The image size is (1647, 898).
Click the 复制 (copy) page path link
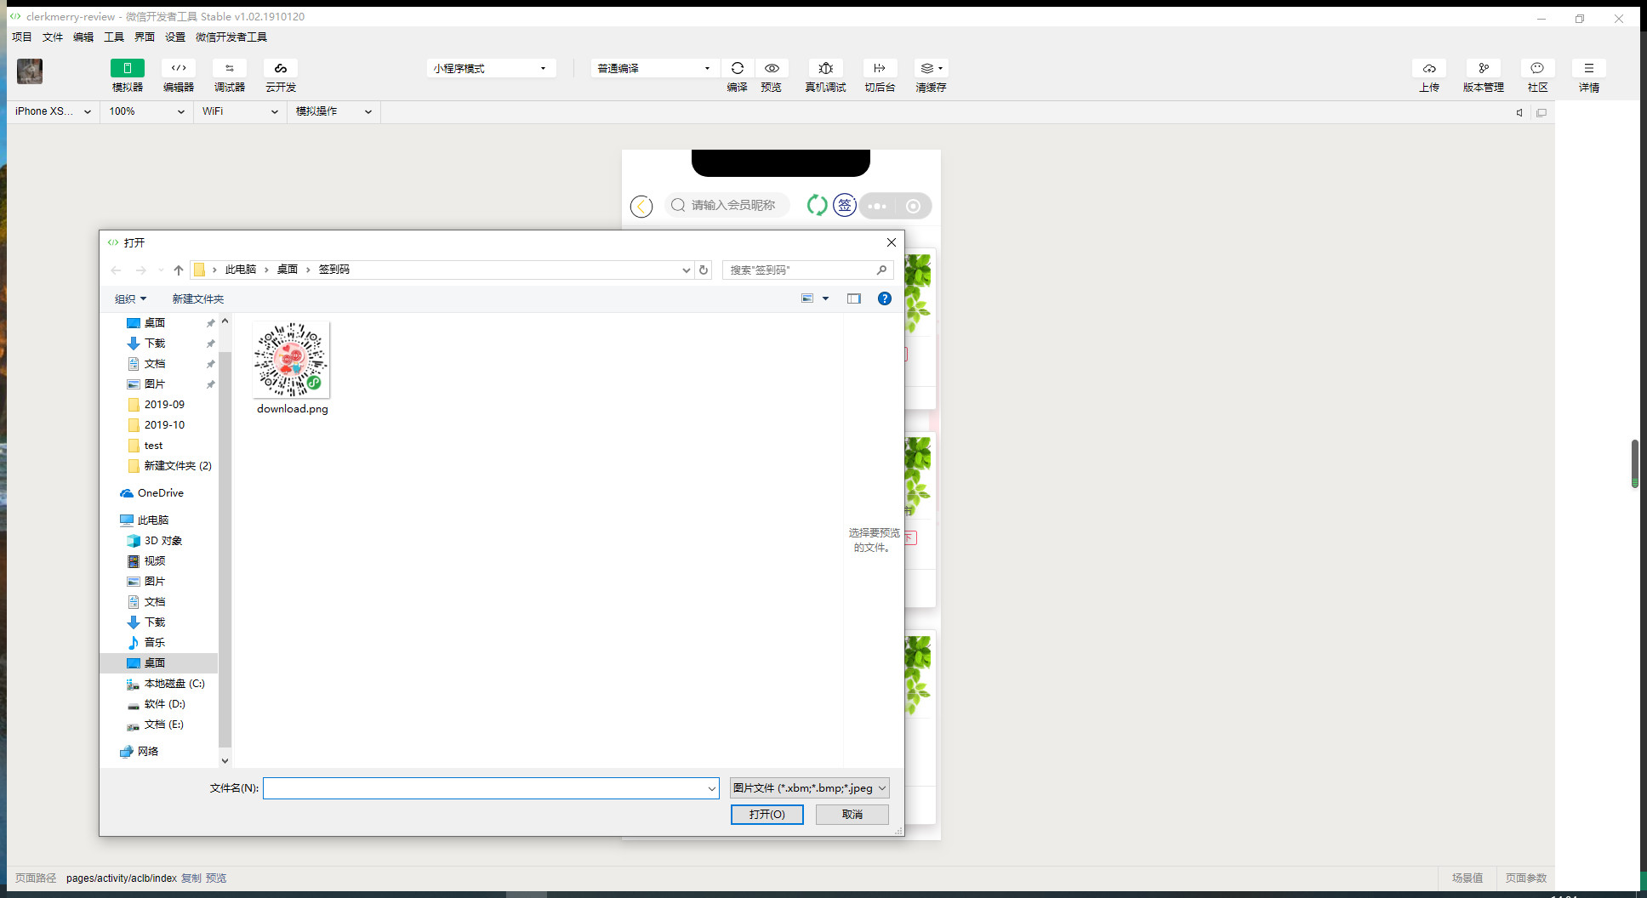(x=191, y=878)
